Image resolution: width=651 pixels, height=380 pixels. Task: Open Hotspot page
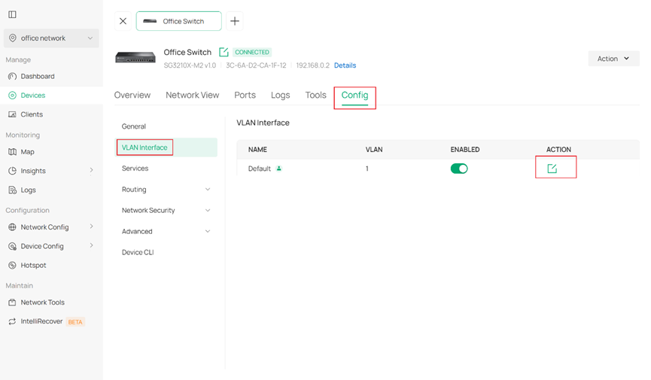click(33, 266)
